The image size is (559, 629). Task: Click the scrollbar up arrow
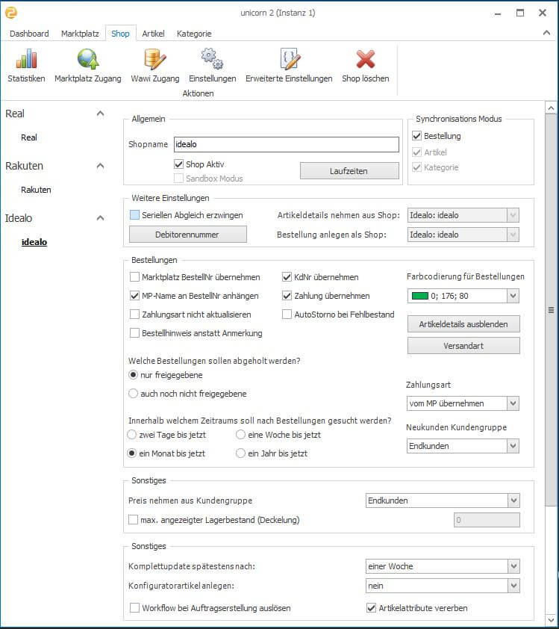tap(551, 108)
